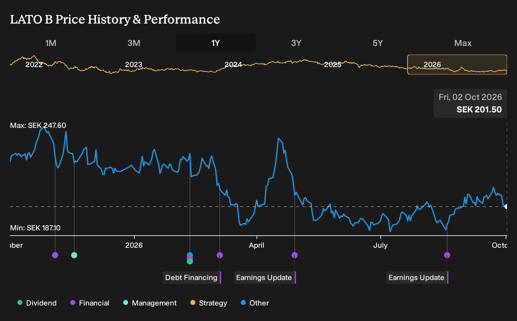The height and width of the screenshot is (321, 517).
Task: Toggle the Other legend filter
Action: 255,303
